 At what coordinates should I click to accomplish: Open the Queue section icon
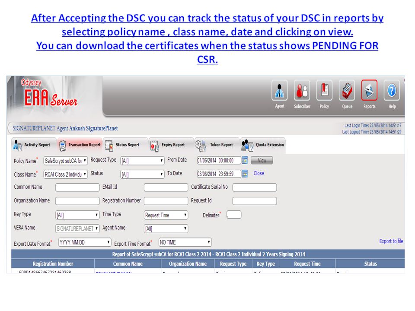(x=347, y=90)
